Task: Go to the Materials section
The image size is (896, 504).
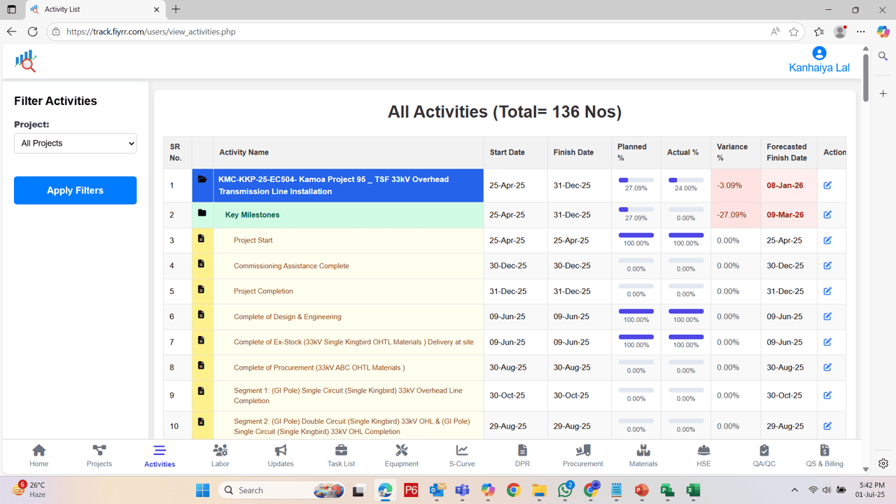Action: 643,455
